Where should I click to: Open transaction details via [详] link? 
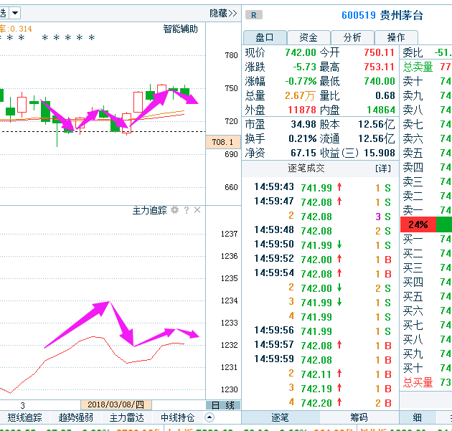(383, 168)
